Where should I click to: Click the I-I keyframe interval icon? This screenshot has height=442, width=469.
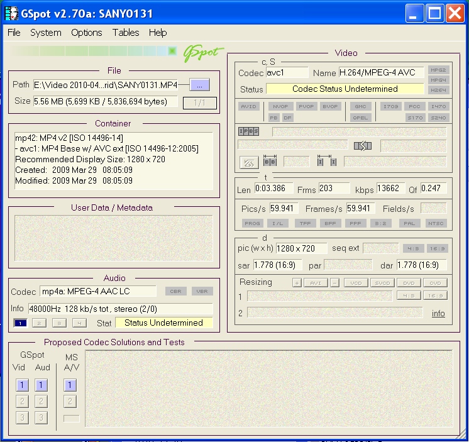(x=327, y=160)
